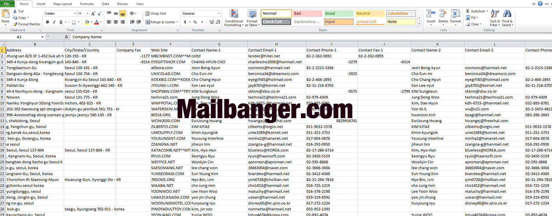The image size is (552, 216).
Task: Apply the Calculation cell style
Action: coord(401,14)
